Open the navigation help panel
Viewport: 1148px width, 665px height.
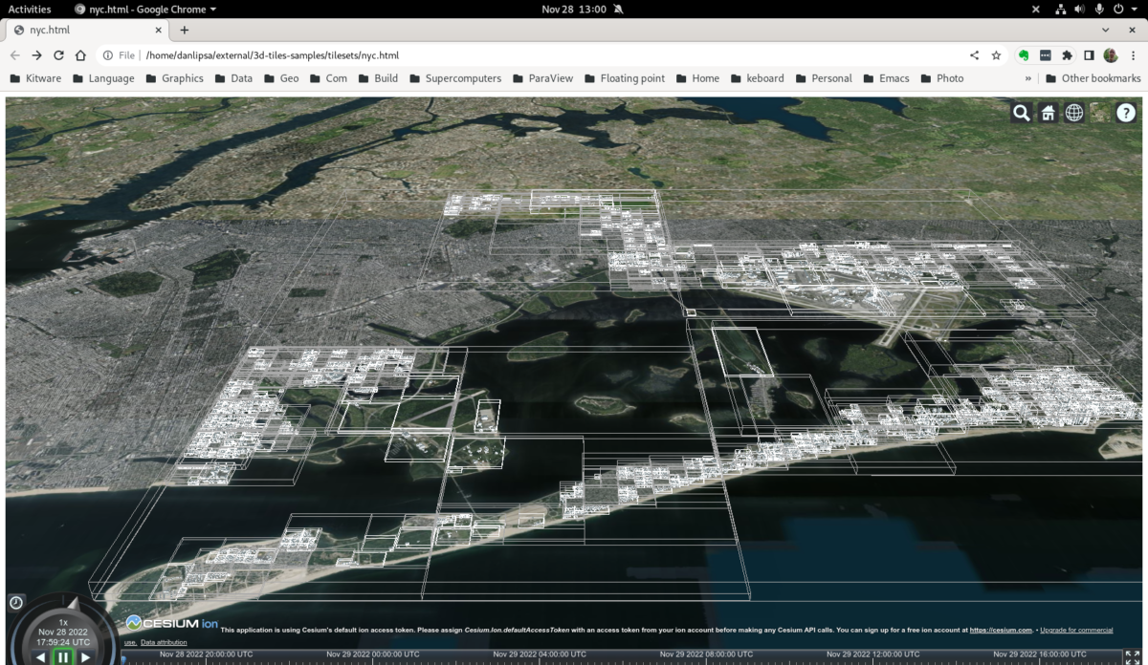coord(1126,112)
